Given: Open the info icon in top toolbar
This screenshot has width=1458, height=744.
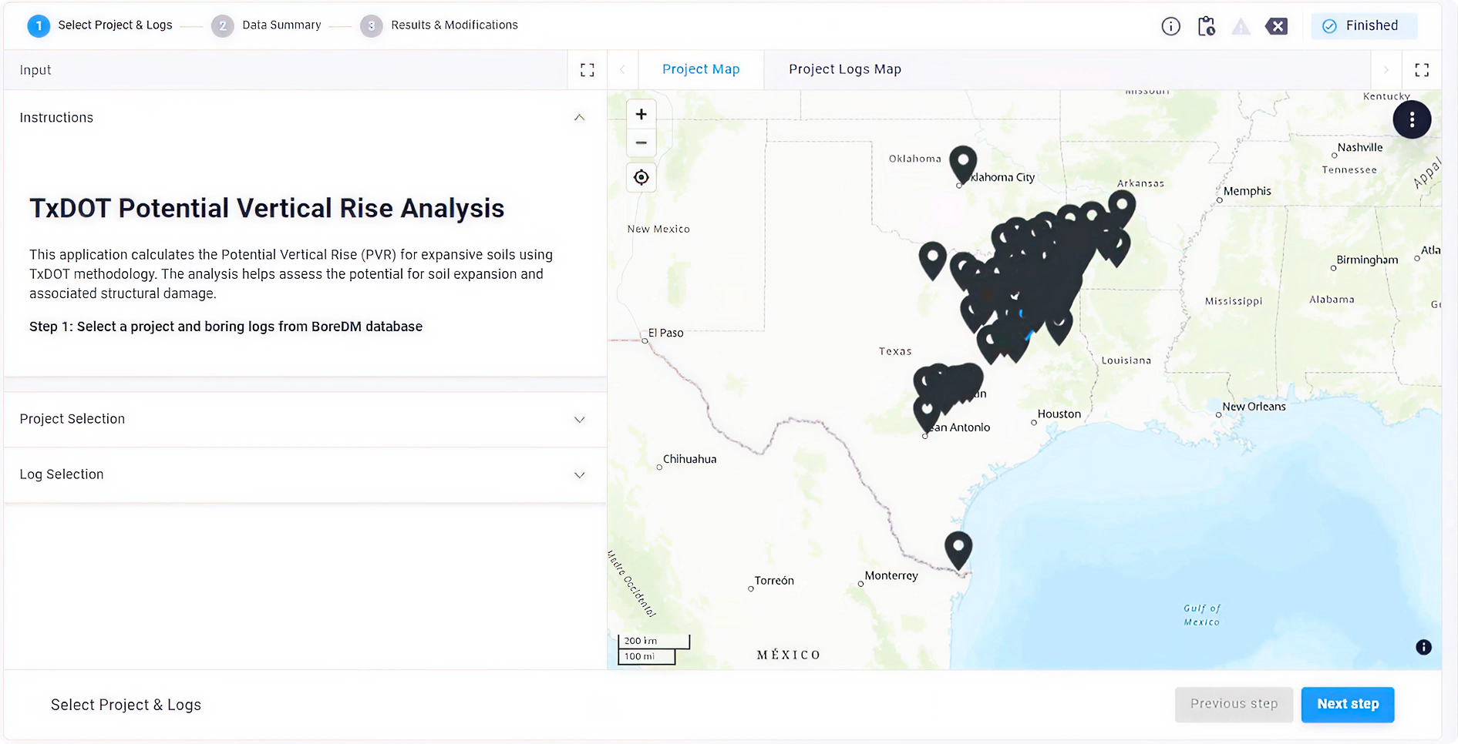Looking at the screenshot, I should point(1170,26).
